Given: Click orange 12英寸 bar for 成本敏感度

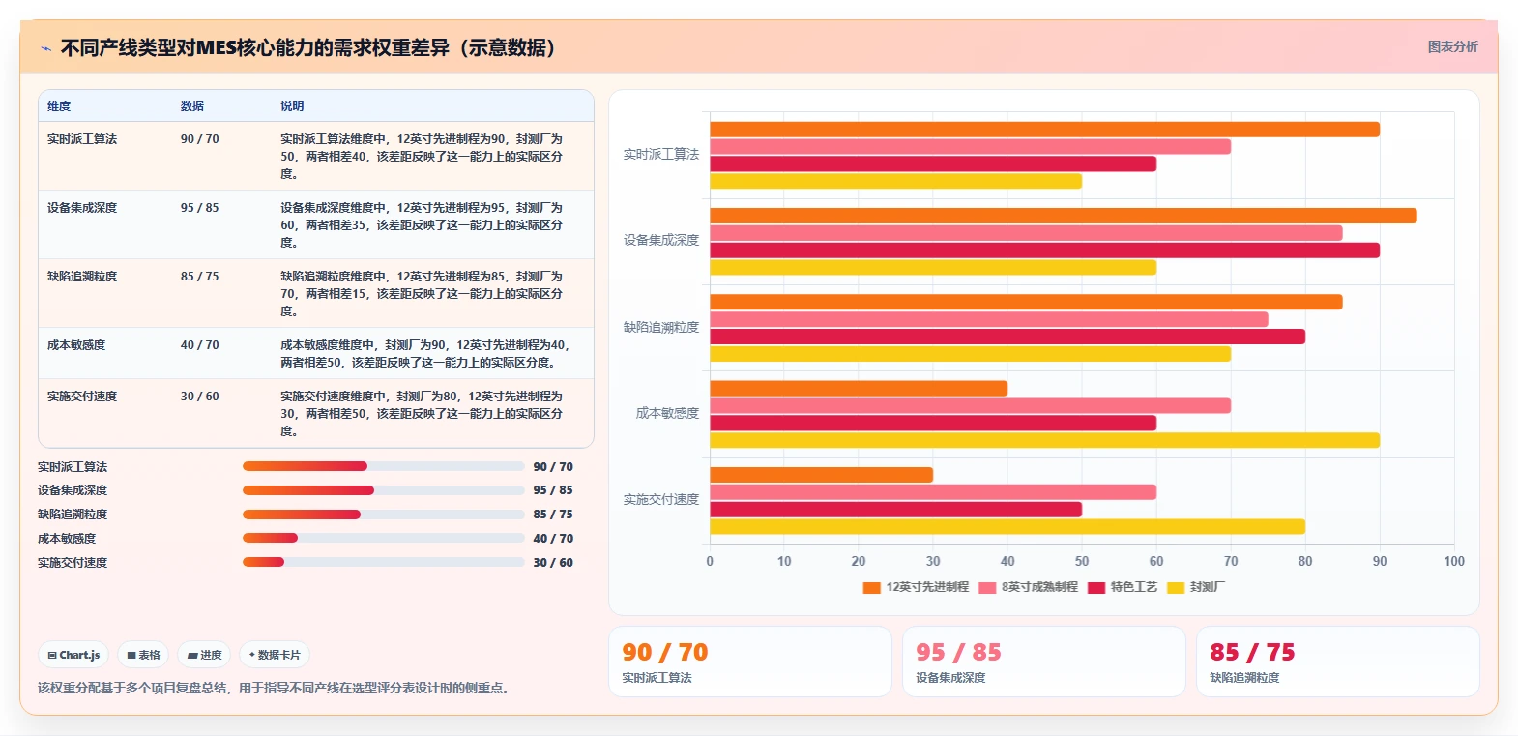Looking at the screenshot, I should (x=859, y=388).
